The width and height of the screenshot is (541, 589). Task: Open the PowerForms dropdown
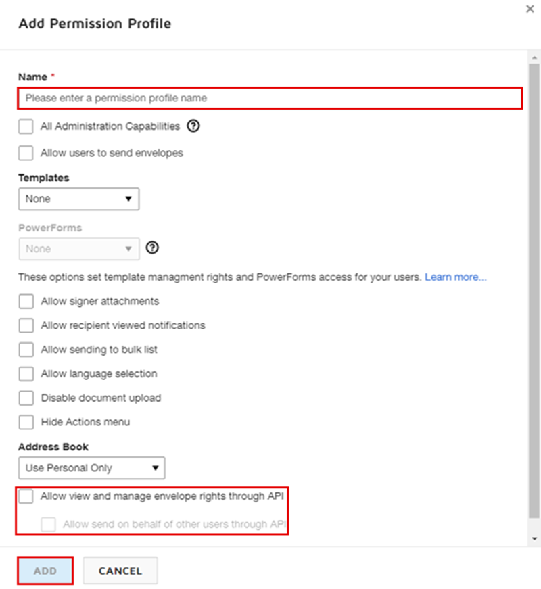pos(78,249)
